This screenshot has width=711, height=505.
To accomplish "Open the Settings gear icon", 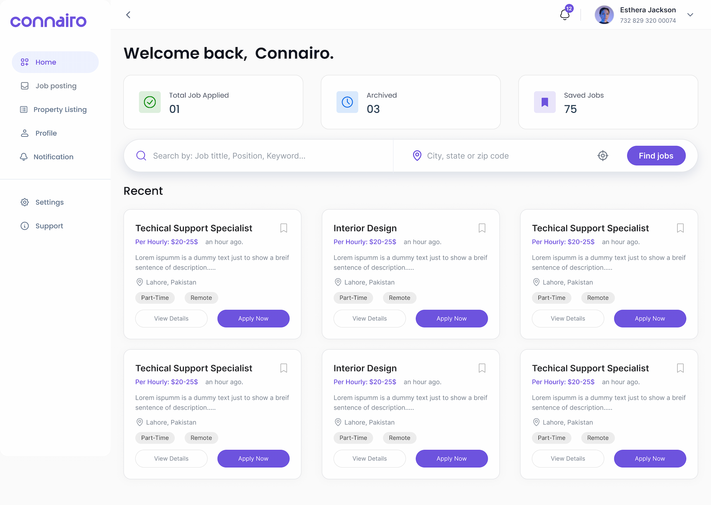I will tap(24, 202).
